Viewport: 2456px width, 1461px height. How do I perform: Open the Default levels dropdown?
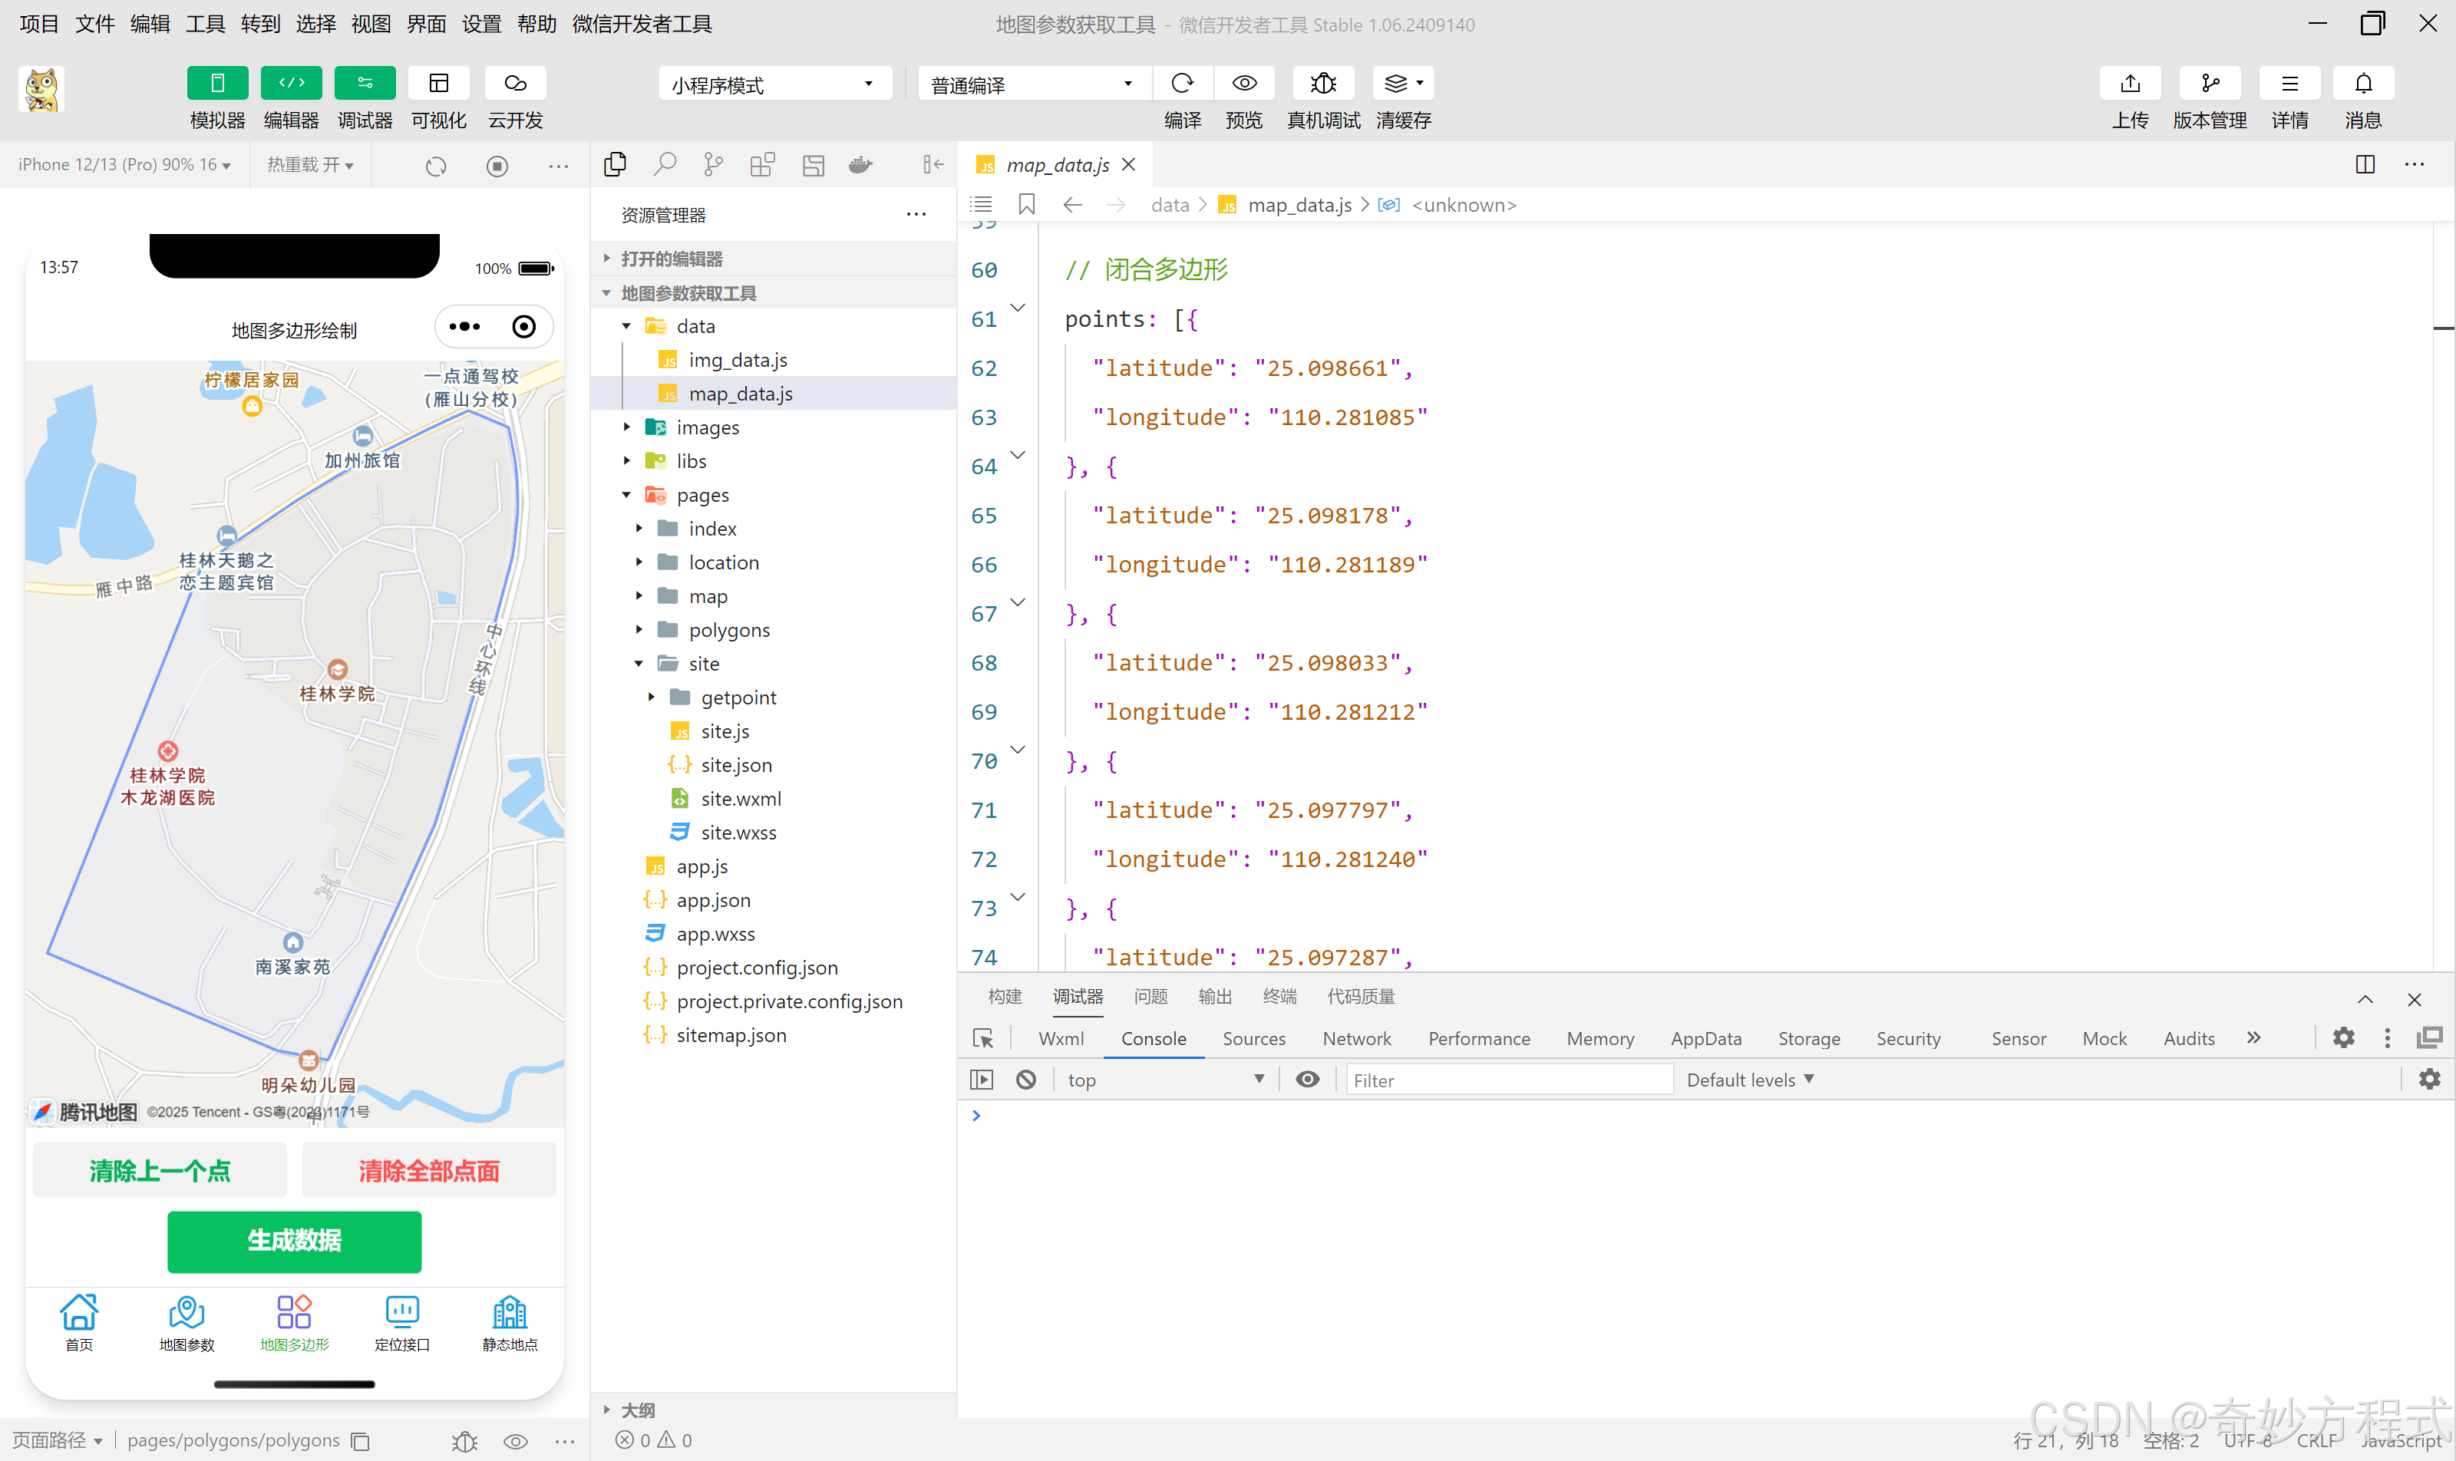[1749, 1080]
